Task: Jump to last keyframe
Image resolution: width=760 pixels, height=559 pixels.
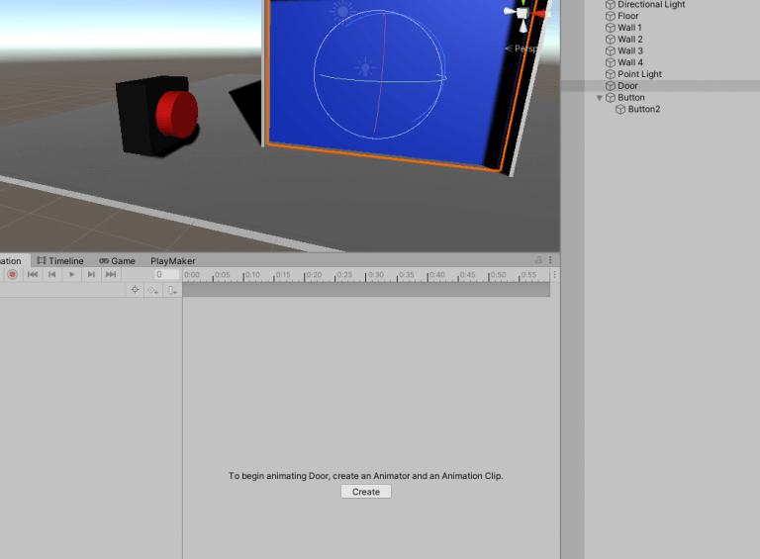Action: click(111, 275)
